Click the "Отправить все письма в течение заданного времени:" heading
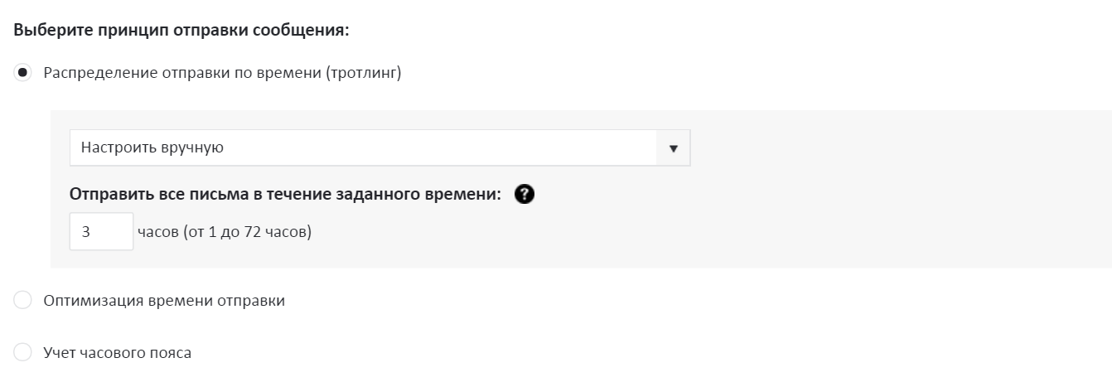This screenshot has height=382, width=1112. pos(286,195)
